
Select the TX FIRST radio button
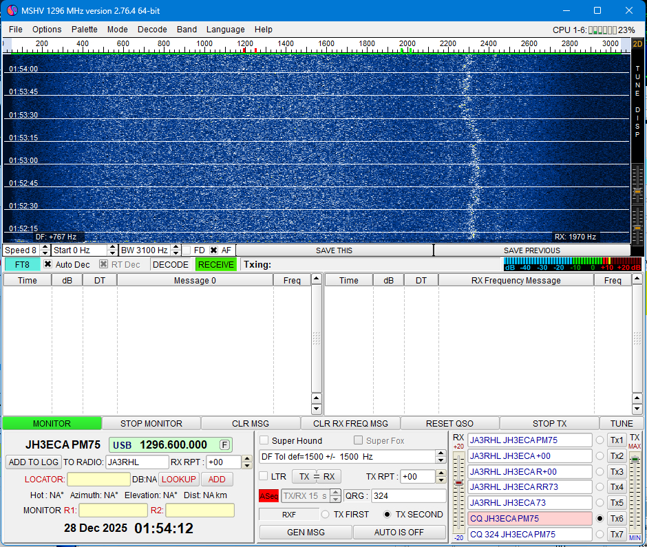pos(326,515)
